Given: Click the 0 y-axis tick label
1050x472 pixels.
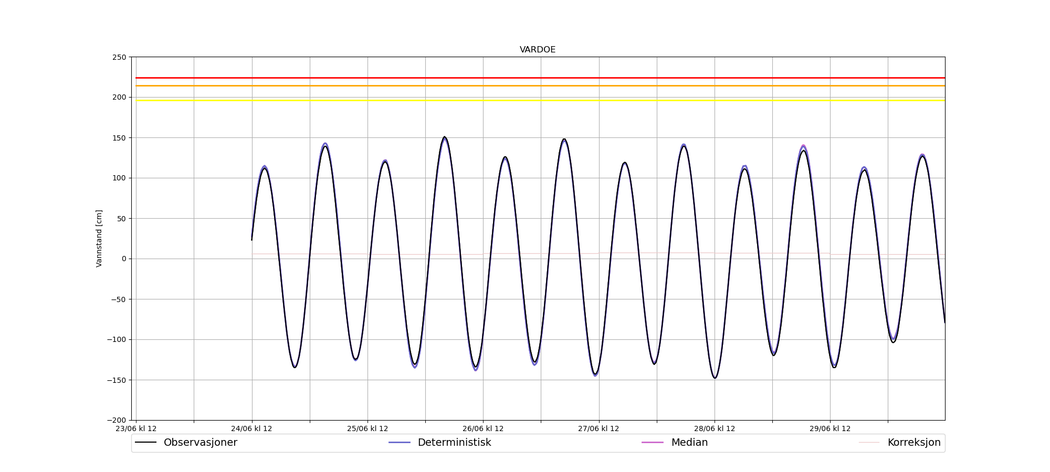Looking at the screenshot, I should [x=124, y=259].
